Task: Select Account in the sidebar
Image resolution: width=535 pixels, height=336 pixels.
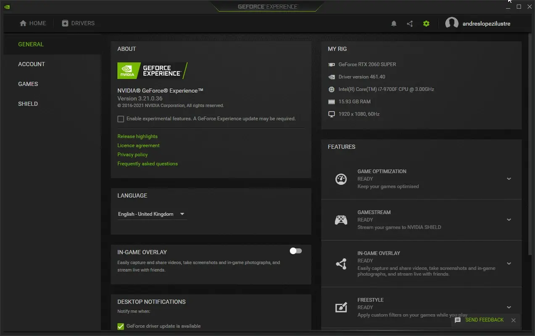Action: click(32, 64)
